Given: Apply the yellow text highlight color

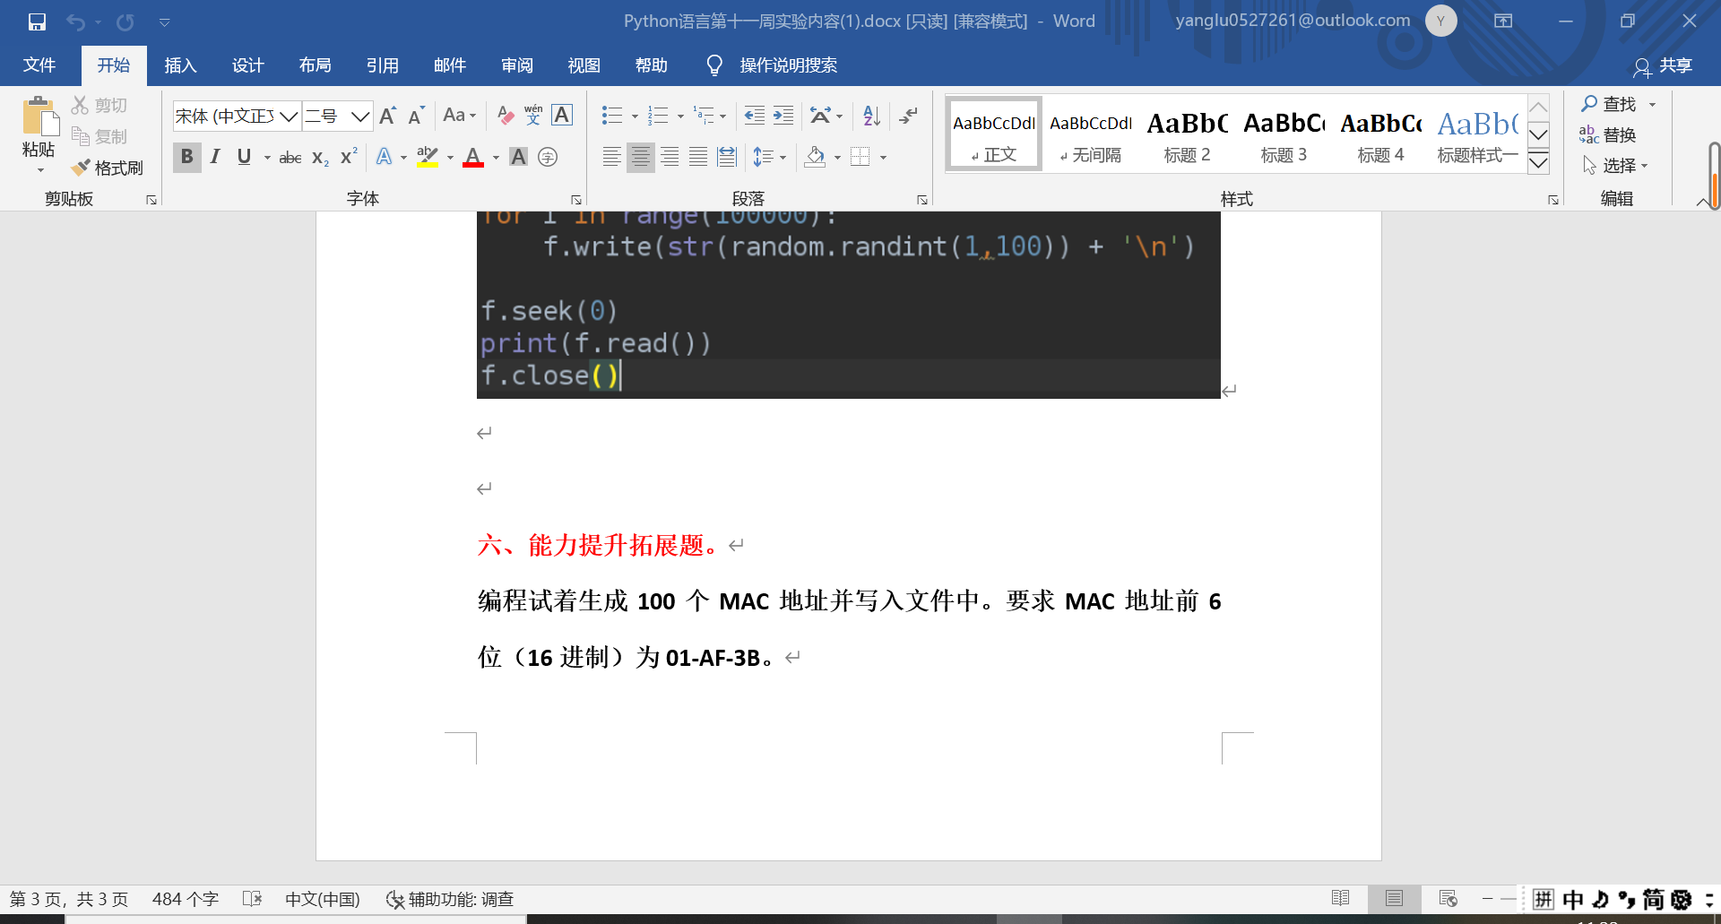Looking at the screenshot, I should [x=428, y=158].
